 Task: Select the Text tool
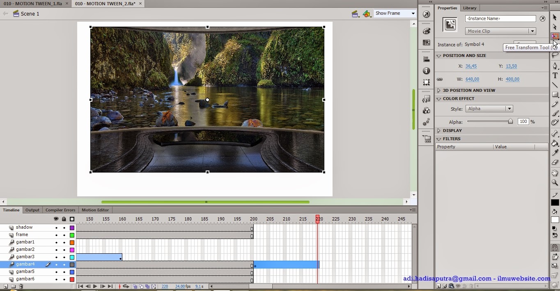point(555,75)
